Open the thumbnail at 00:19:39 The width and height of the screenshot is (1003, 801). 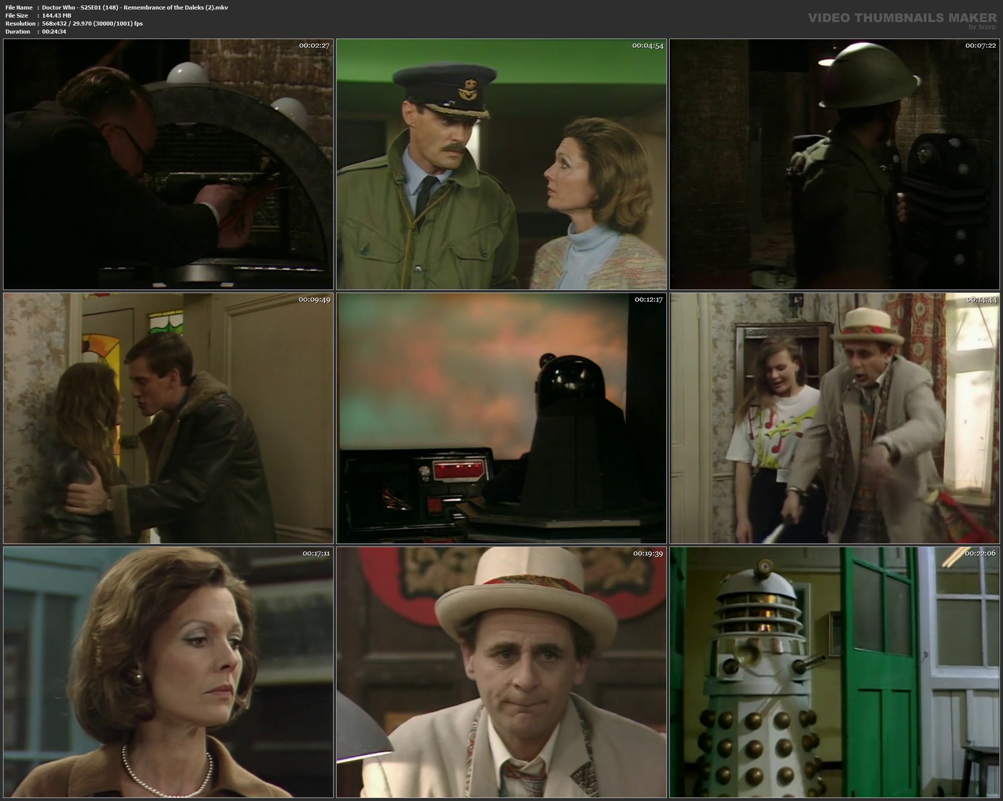tap(501, 672)
